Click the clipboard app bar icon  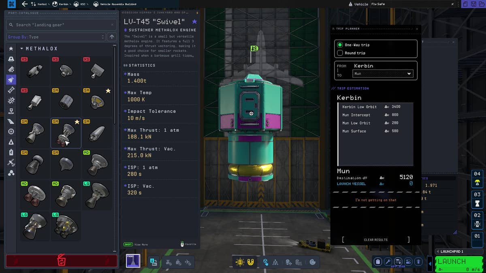(377, 262)
